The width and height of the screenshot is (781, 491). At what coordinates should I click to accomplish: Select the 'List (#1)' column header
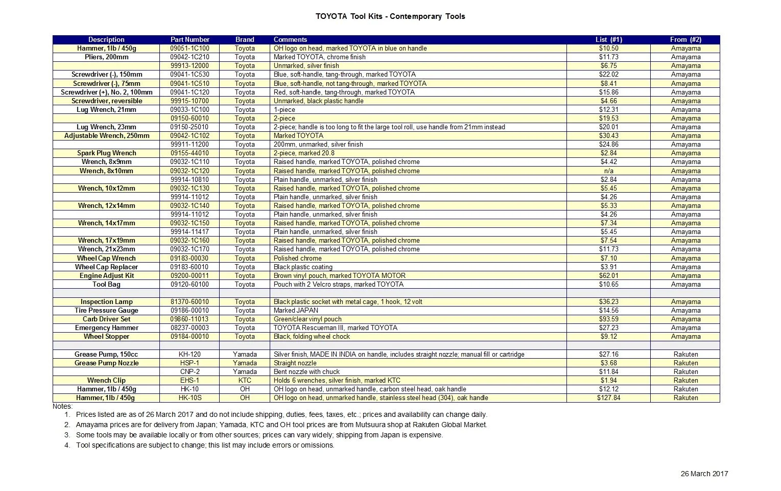click(608, 39)
